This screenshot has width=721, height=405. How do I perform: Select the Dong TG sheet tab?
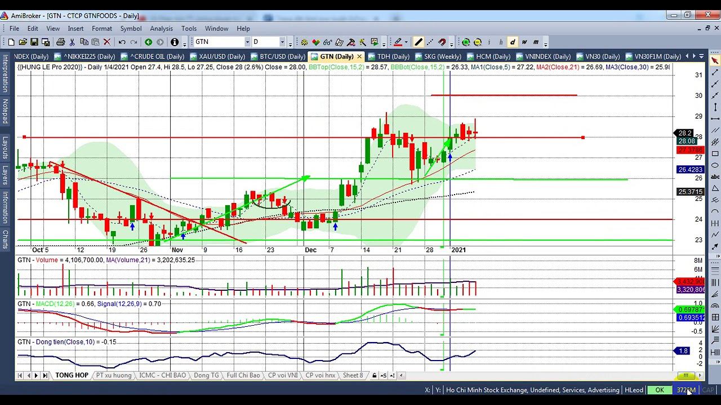[x=206, y=375]
